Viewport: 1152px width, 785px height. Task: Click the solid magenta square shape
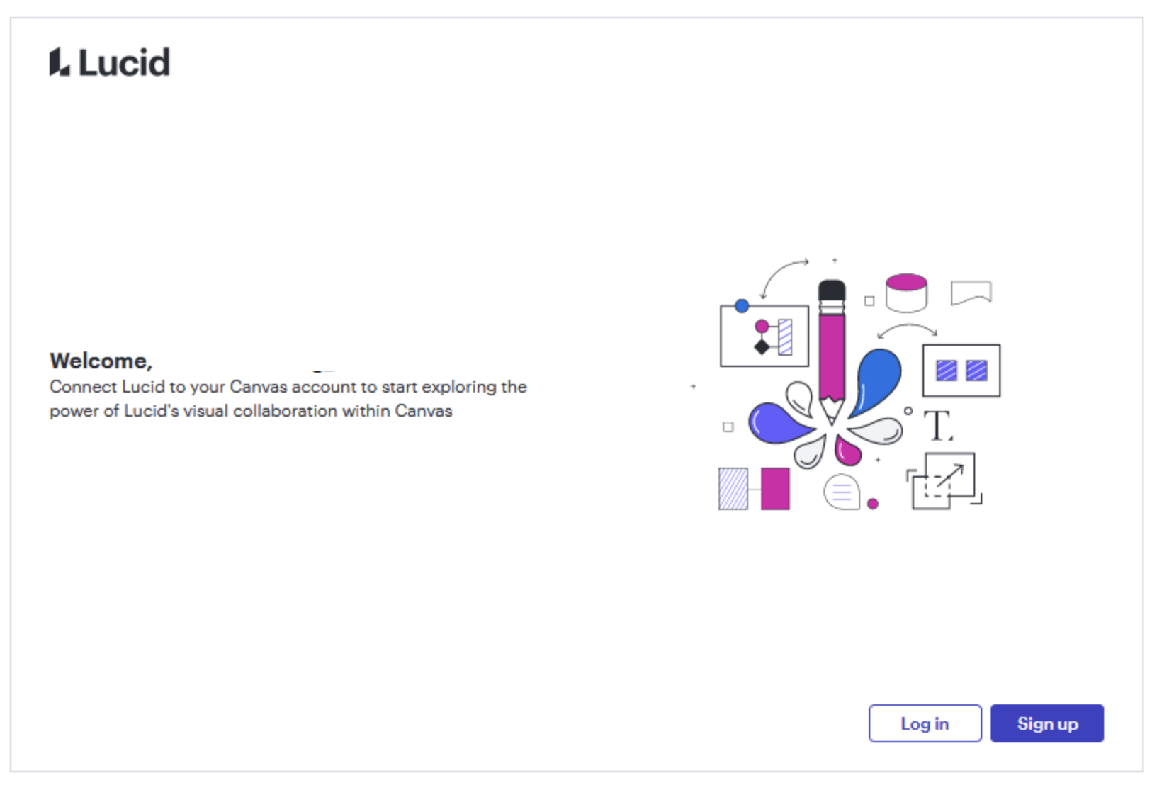775,488
